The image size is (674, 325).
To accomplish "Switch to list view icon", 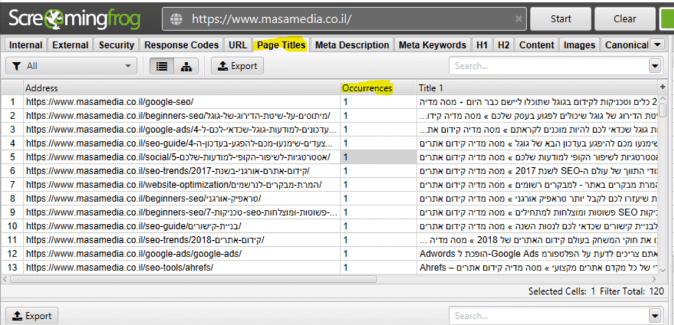I will click(x=162, y=66).
